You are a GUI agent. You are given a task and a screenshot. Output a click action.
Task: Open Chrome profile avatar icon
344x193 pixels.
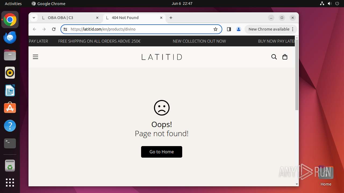point(239,29)
